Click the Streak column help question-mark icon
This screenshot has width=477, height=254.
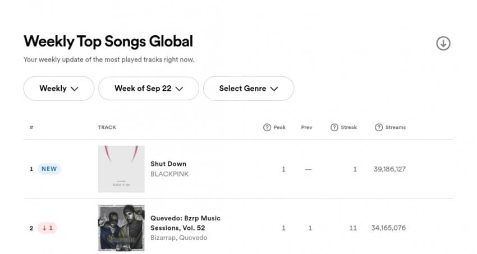[334, 127]
